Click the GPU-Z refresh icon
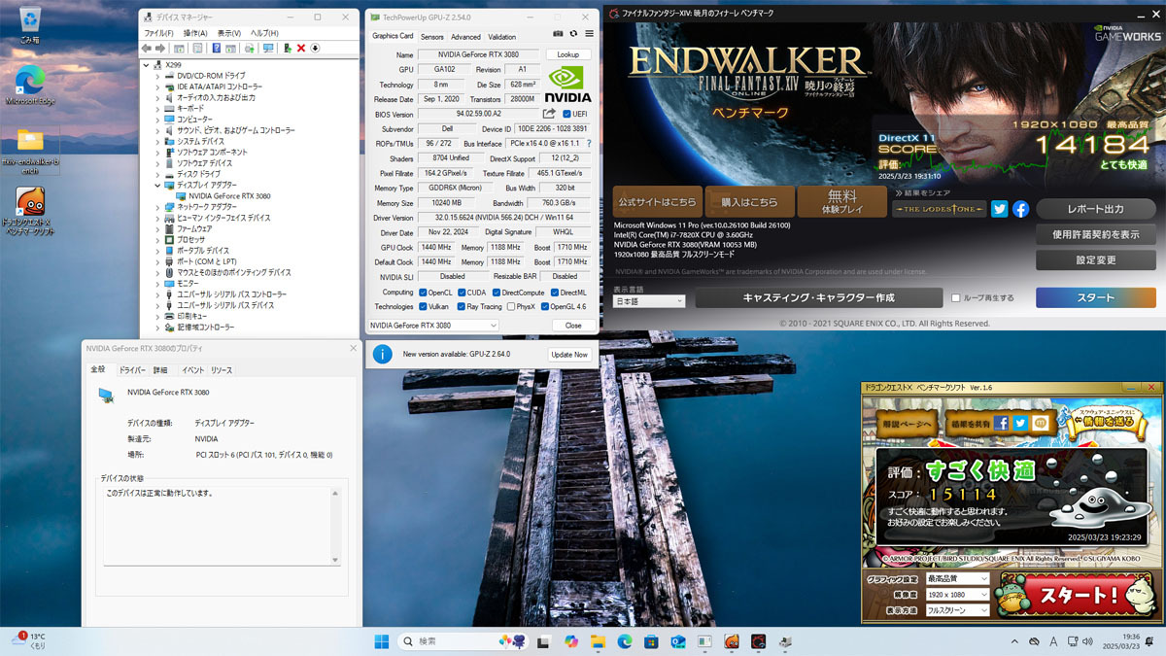This screenshot has width=1166, height=656. 574,34
